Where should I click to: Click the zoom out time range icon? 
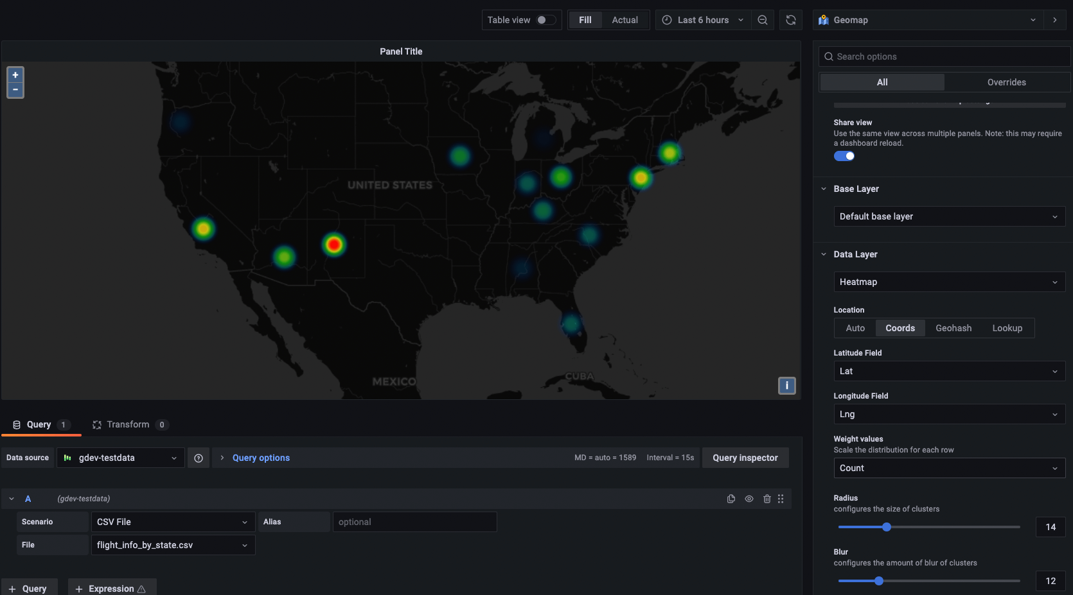tap(763, 20)
